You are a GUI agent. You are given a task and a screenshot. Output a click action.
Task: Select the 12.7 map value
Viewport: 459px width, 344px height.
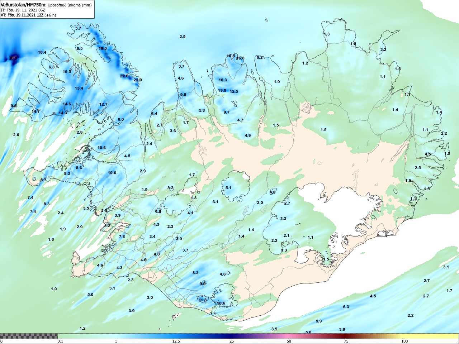(103, 104)
